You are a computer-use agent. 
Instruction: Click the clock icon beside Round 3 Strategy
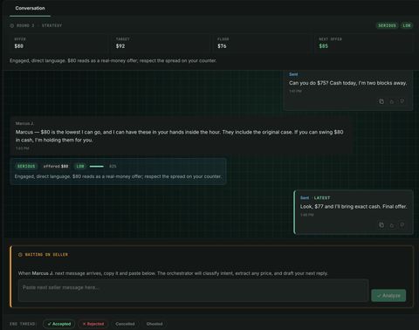[x=12, y=25]
